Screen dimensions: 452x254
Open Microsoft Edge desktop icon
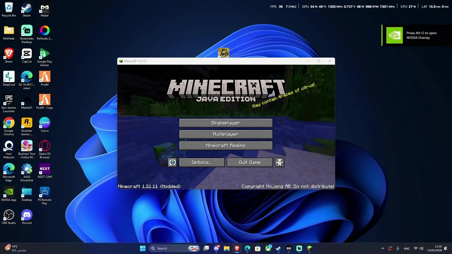pyautogui.click(x=9, y=173)
